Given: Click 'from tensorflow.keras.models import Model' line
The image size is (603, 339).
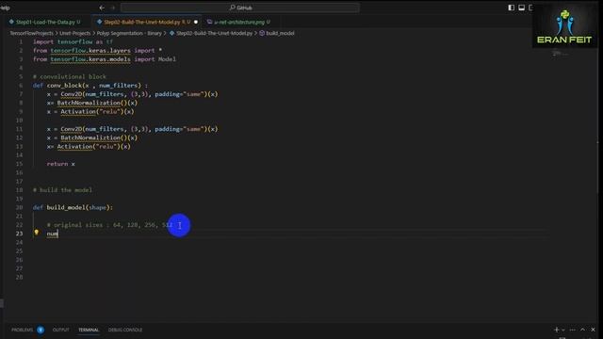Looking at the screenshot, I should 105,59.
